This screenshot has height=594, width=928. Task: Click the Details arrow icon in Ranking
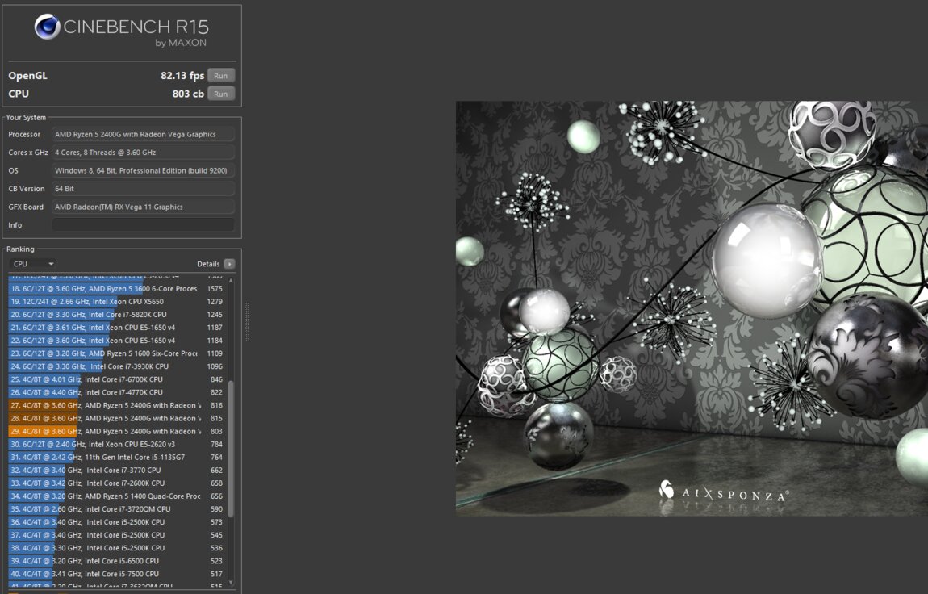pyautogui.click(x=229, y=264)
